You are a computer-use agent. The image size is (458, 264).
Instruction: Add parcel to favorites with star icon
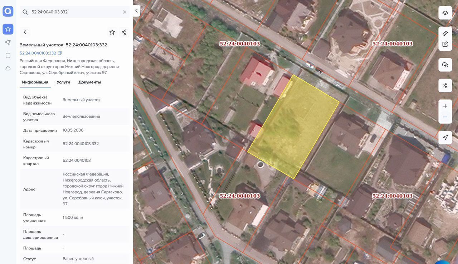click(x=112, y=32)
